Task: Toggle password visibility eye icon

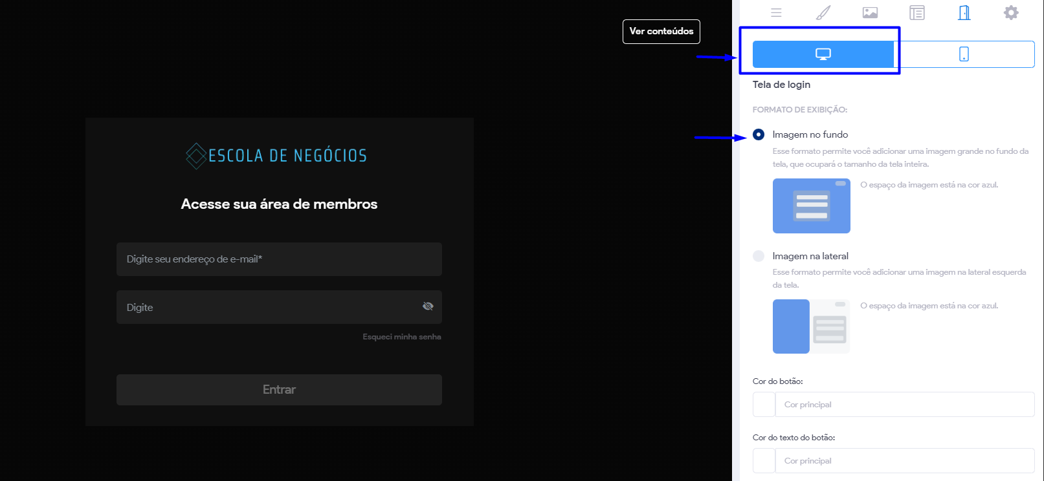Action: tap(428, 306)
